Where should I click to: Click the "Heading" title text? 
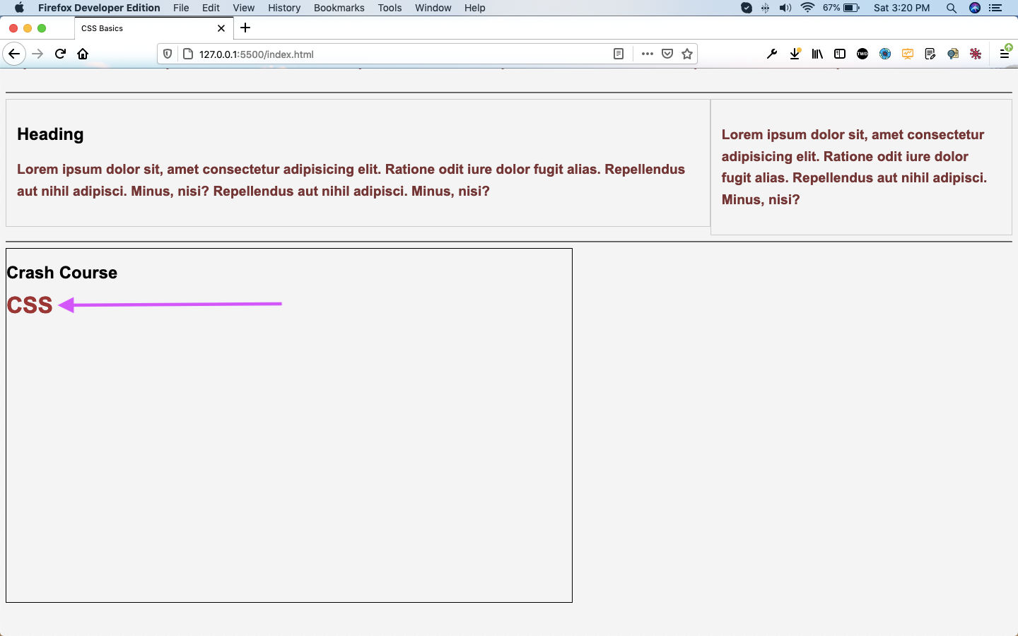point(50,134)
